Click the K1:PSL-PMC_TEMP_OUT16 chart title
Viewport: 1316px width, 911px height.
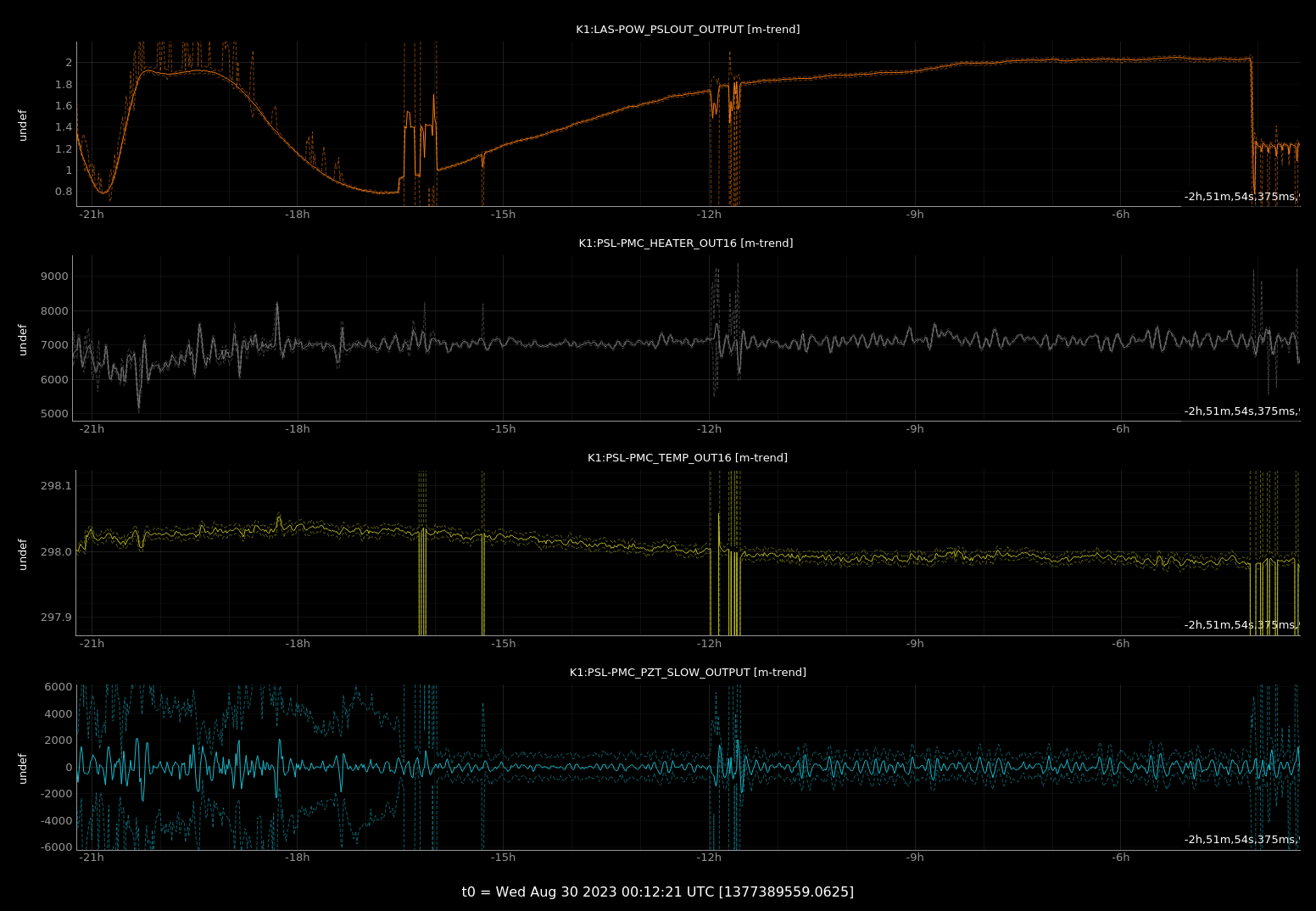coord(687,458)
